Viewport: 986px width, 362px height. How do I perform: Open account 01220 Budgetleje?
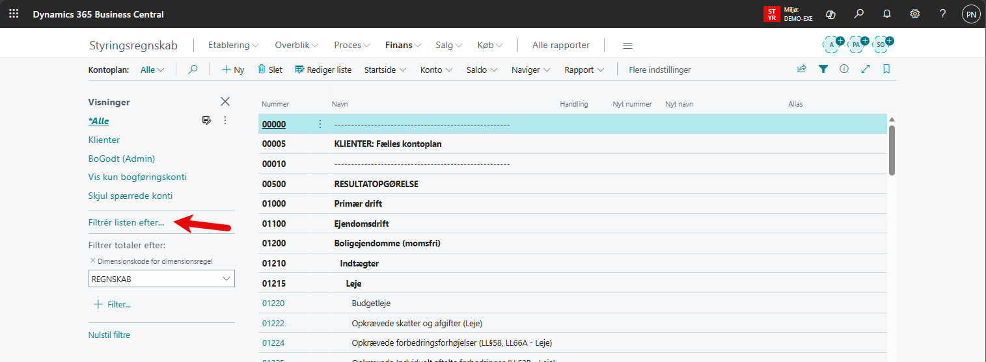[x=273, y=303]
